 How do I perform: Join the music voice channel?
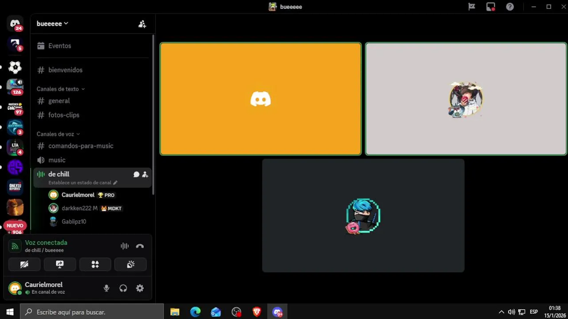pos(92,160)
